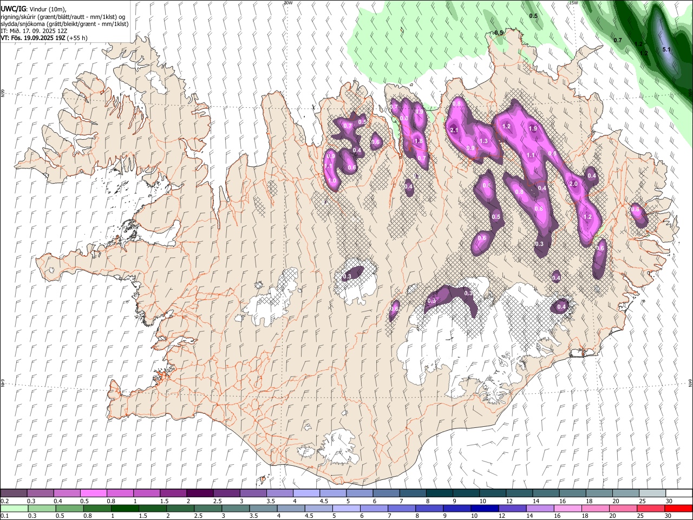
Task: Click the pale grey upper swatch between 25 and 30
Action: pos(652,493)
